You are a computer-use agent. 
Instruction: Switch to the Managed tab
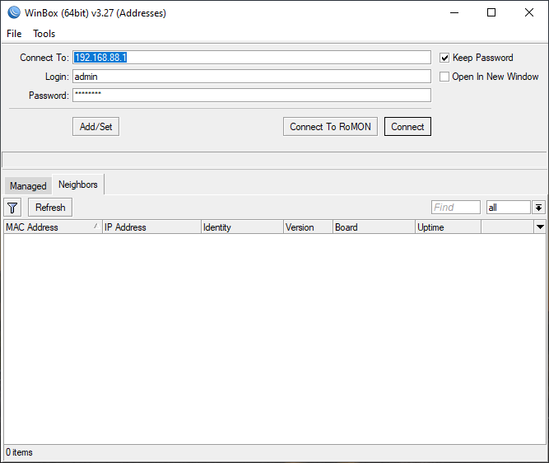(28, 185)
